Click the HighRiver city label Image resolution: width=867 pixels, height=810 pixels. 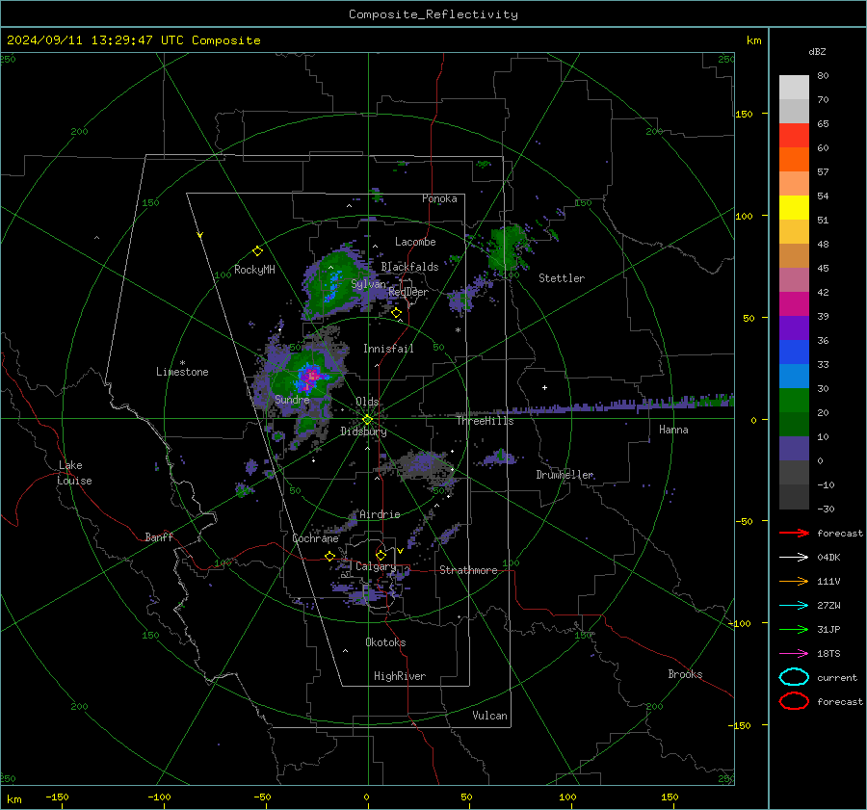pyautogui.click(x=400, y=676)
